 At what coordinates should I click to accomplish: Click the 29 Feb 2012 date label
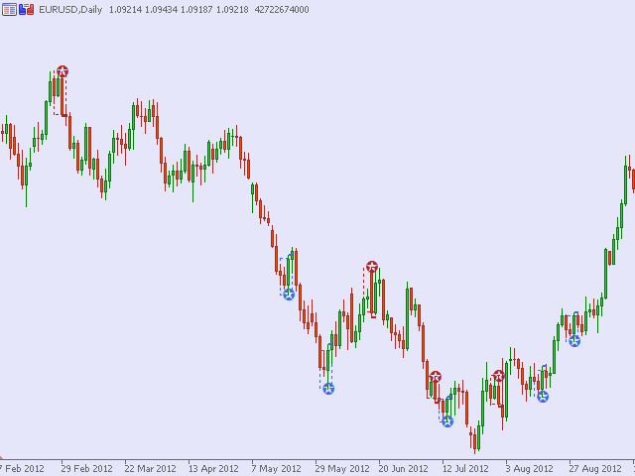86,469
